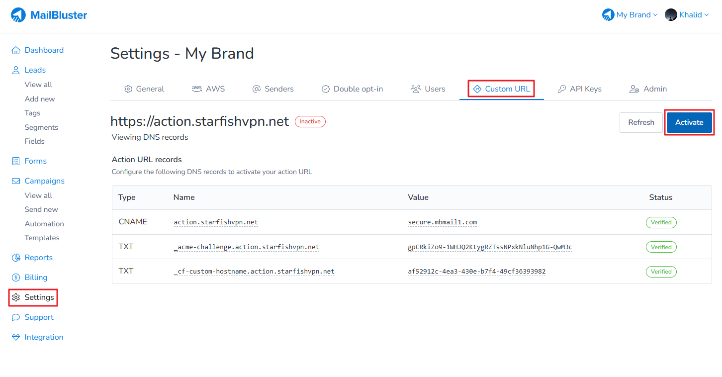Click the Forms list icon in sidebar
The height and width of the screenshot is (377, 722).
[16, 161]
